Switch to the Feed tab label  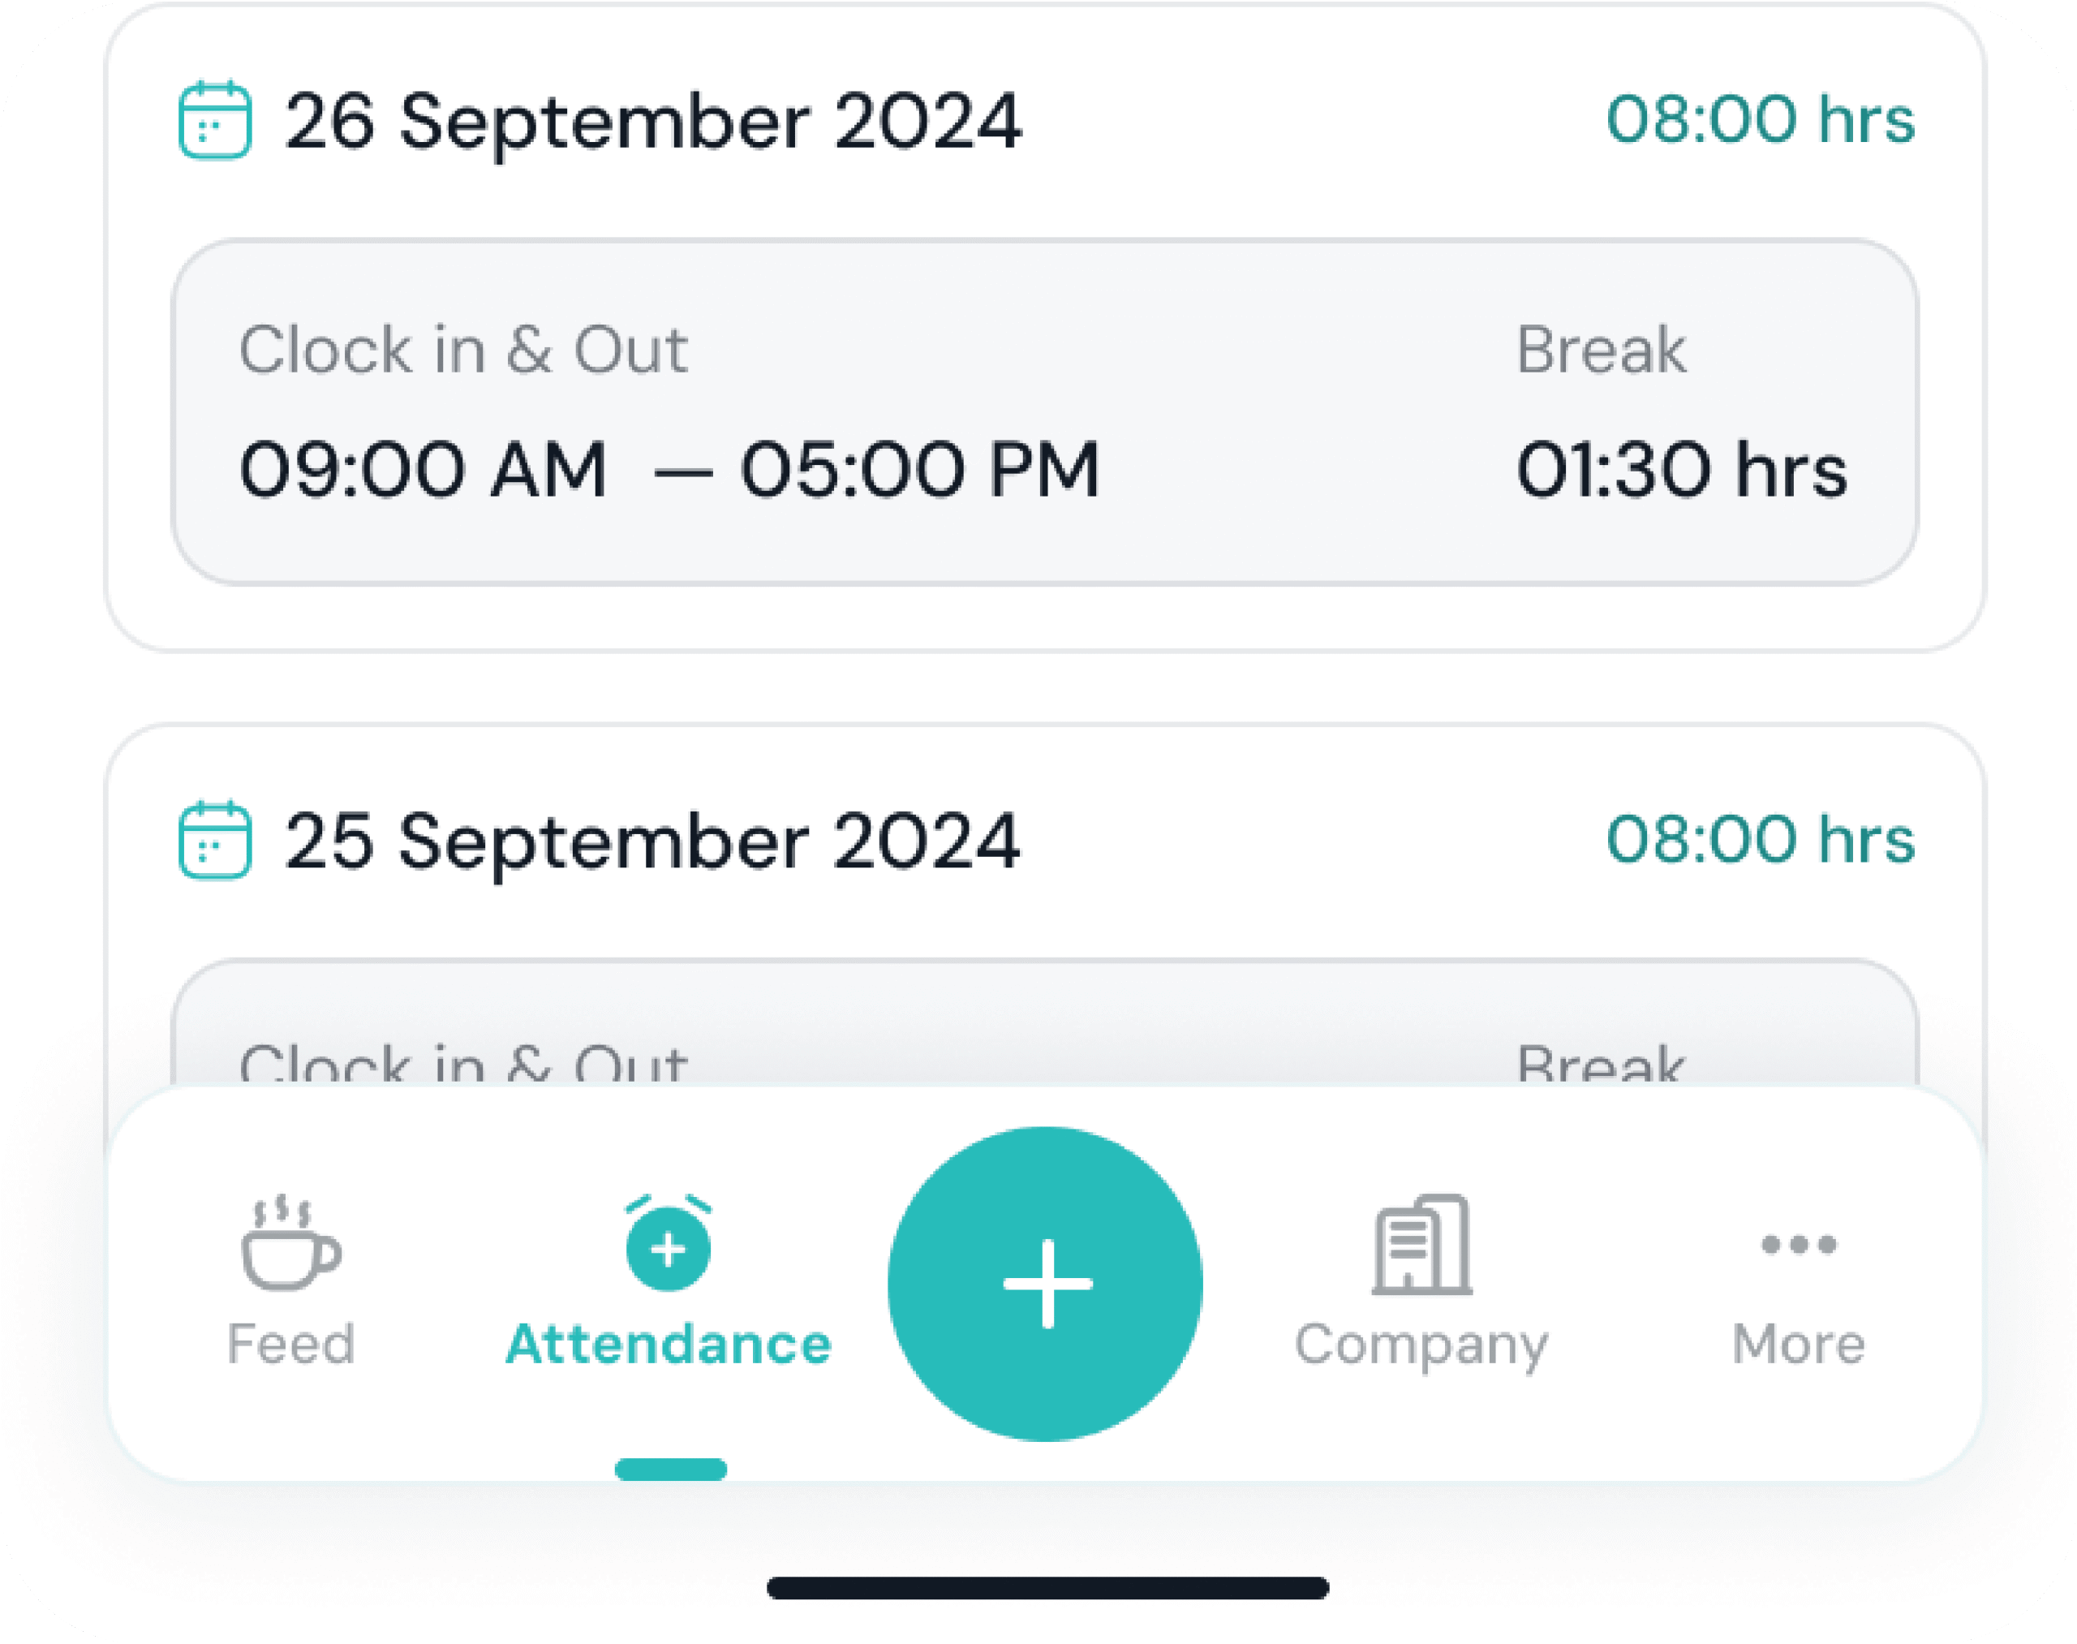tap(290, 1344)
